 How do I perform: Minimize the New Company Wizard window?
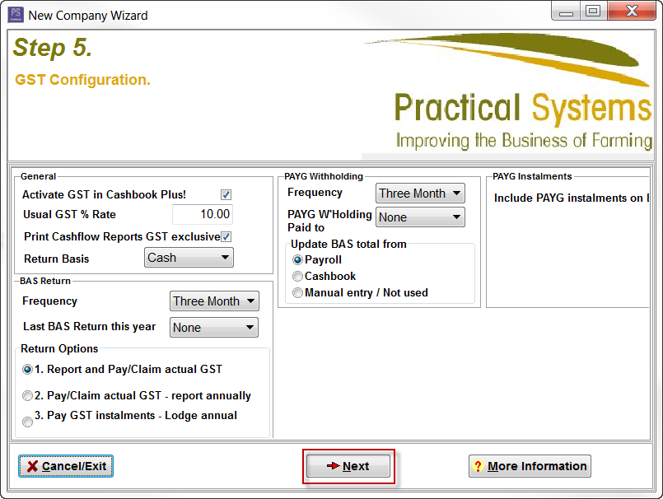coord(566,12)
